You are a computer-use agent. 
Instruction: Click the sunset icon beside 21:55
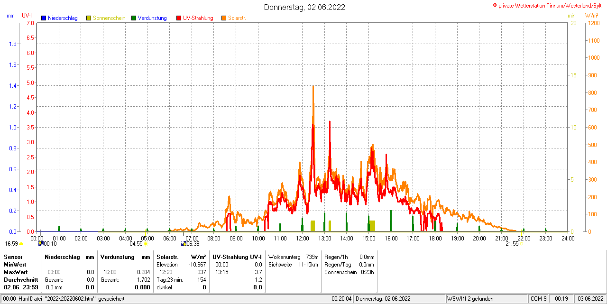[522, 244]
